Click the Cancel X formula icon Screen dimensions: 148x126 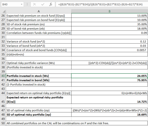coord(35,4)
